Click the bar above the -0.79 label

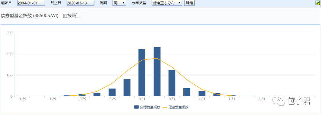tap(82, 95)
